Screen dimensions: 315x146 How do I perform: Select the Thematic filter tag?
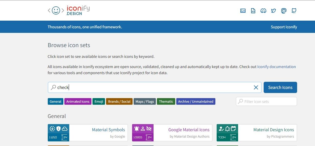(166, 101)
